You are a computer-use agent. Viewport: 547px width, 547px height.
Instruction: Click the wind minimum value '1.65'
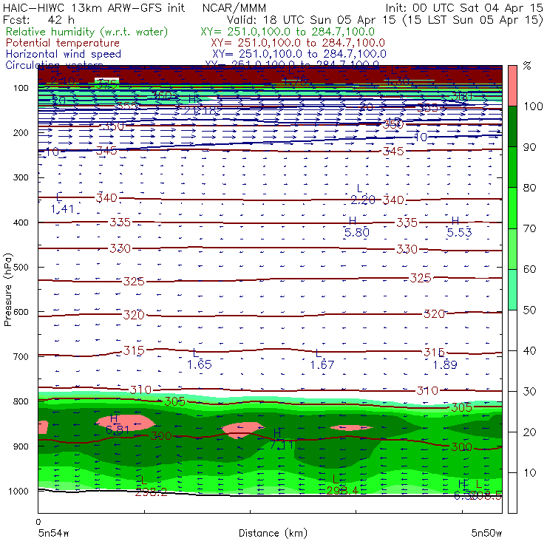tap(199, 364)
